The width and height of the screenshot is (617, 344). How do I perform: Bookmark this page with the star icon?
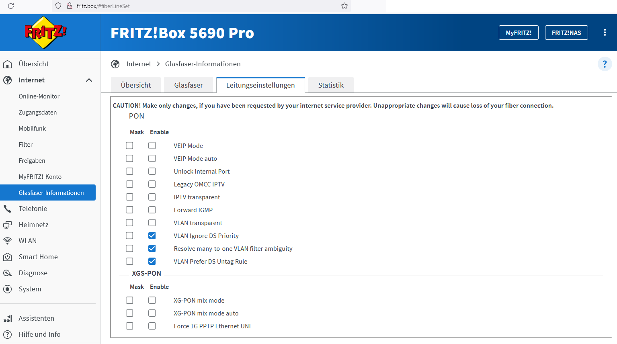(344, 6)
